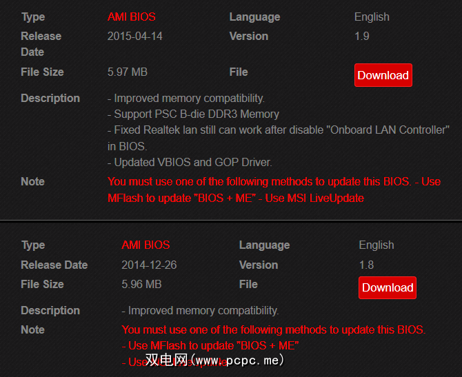Viewport: 462px width, 377px height.
Task: Click the 5.97 MB file size value
Action: click(128, 72)
